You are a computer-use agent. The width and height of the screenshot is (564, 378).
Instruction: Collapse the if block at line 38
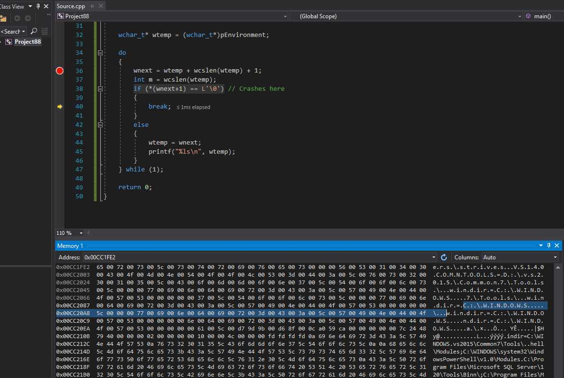[100, 89]
